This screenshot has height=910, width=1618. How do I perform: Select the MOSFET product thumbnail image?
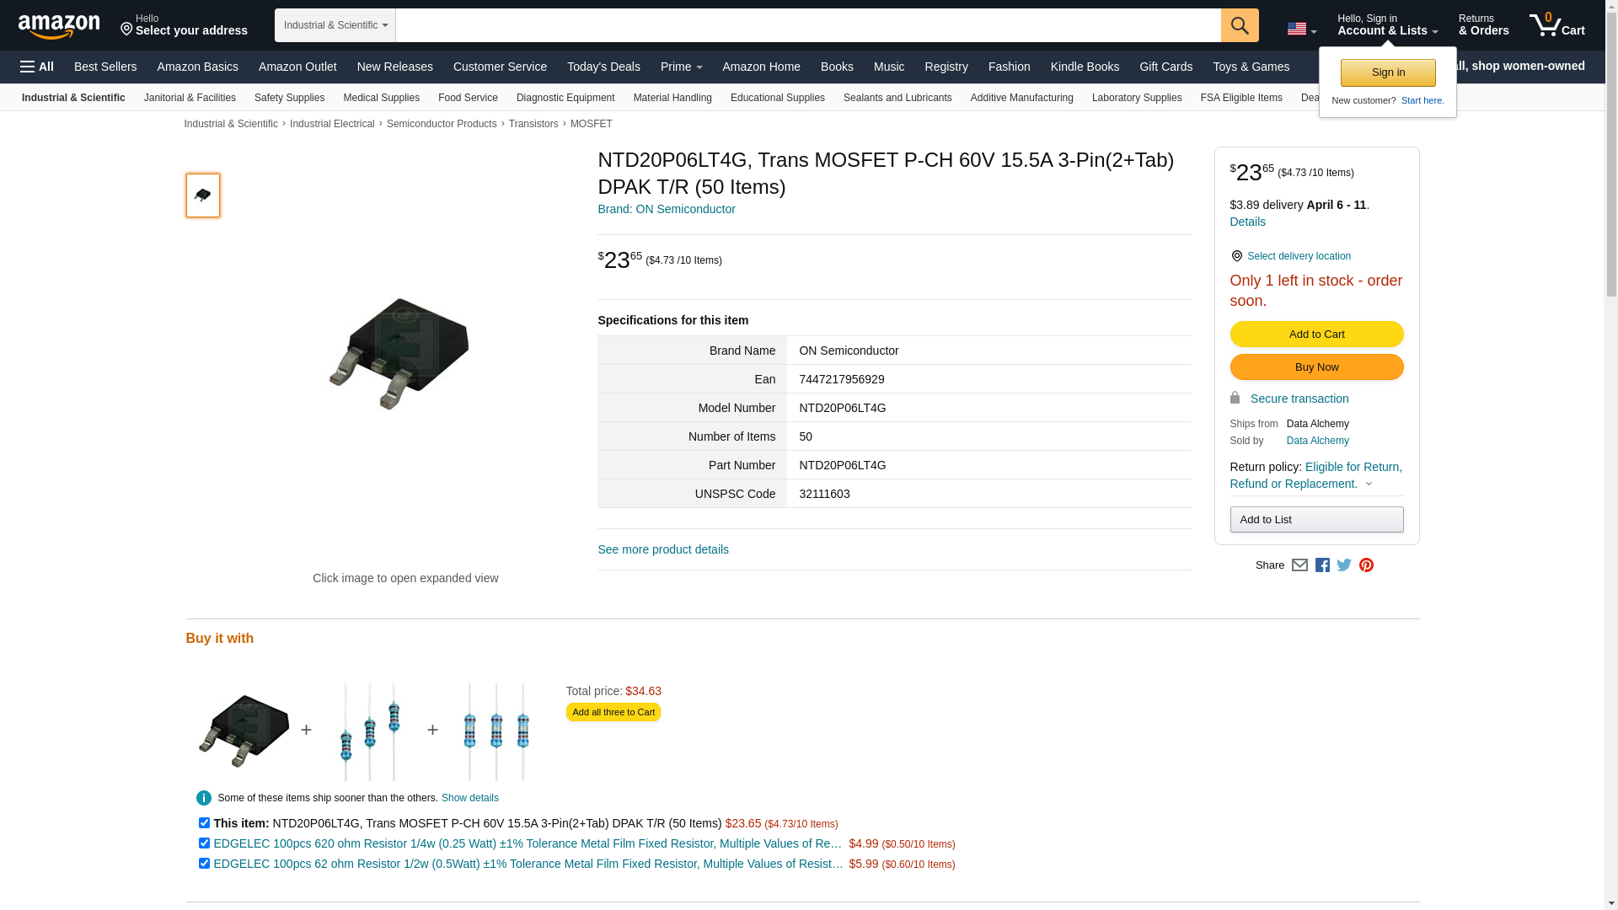coord(203,195)
